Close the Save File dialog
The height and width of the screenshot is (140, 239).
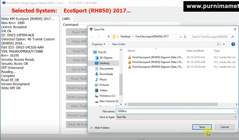click(x=235, y=29)
